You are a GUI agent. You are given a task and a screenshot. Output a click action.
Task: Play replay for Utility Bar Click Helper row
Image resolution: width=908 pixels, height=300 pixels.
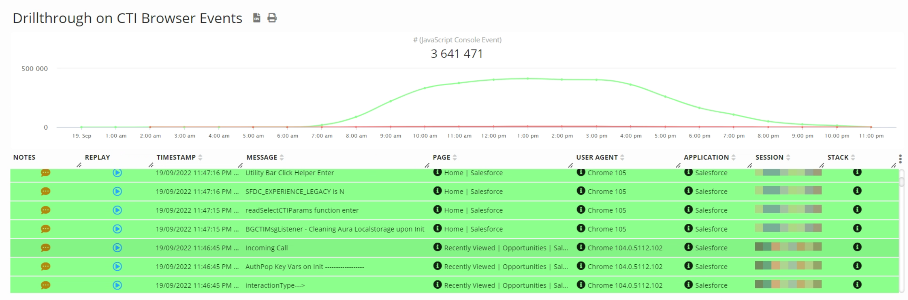coord(117,173)
